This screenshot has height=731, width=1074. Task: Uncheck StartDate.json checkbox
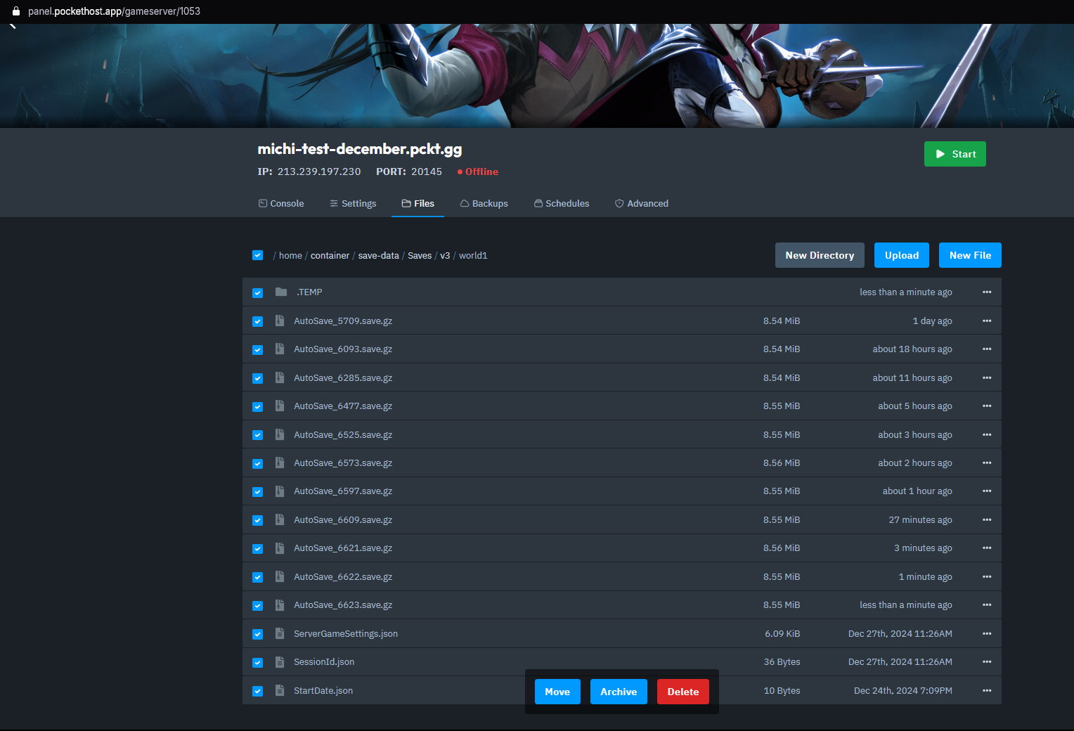click(257, 691)
